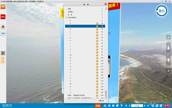Click the 目录 tab in bottom toolbar

pyautogui.click(x=98, y=106)
